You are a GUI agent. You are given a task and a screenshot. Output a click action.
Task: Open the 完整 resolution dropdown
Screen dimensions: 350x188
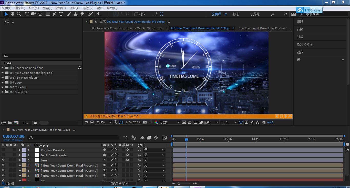(170, 122)
